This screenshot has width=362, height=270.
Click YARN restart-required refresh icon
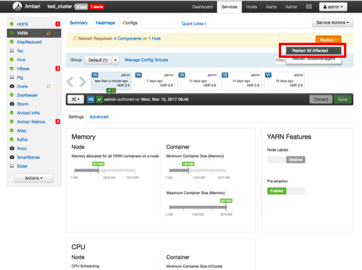(48, 33)
